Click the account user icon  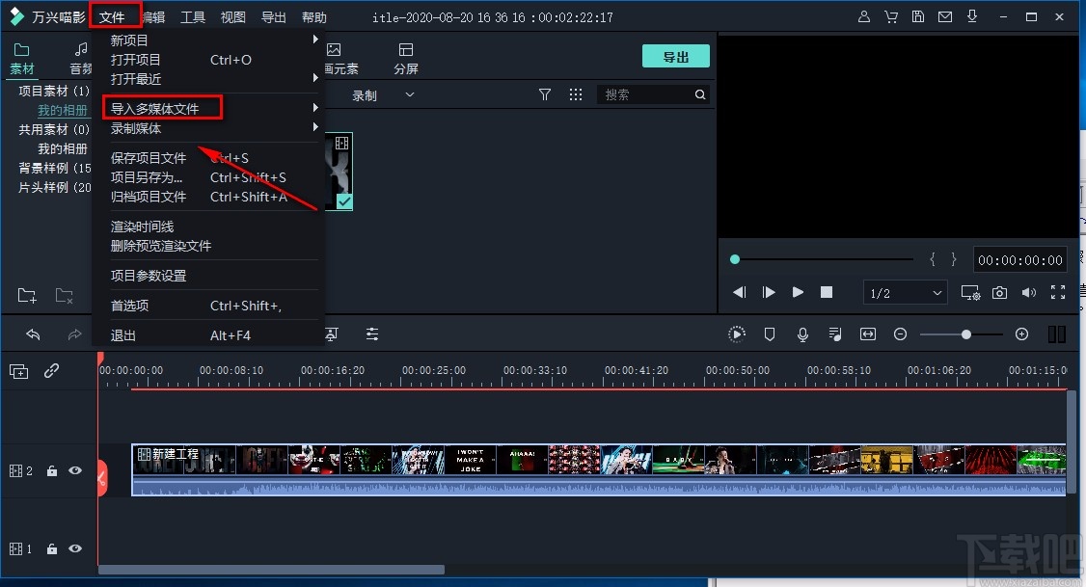[863, 16]
